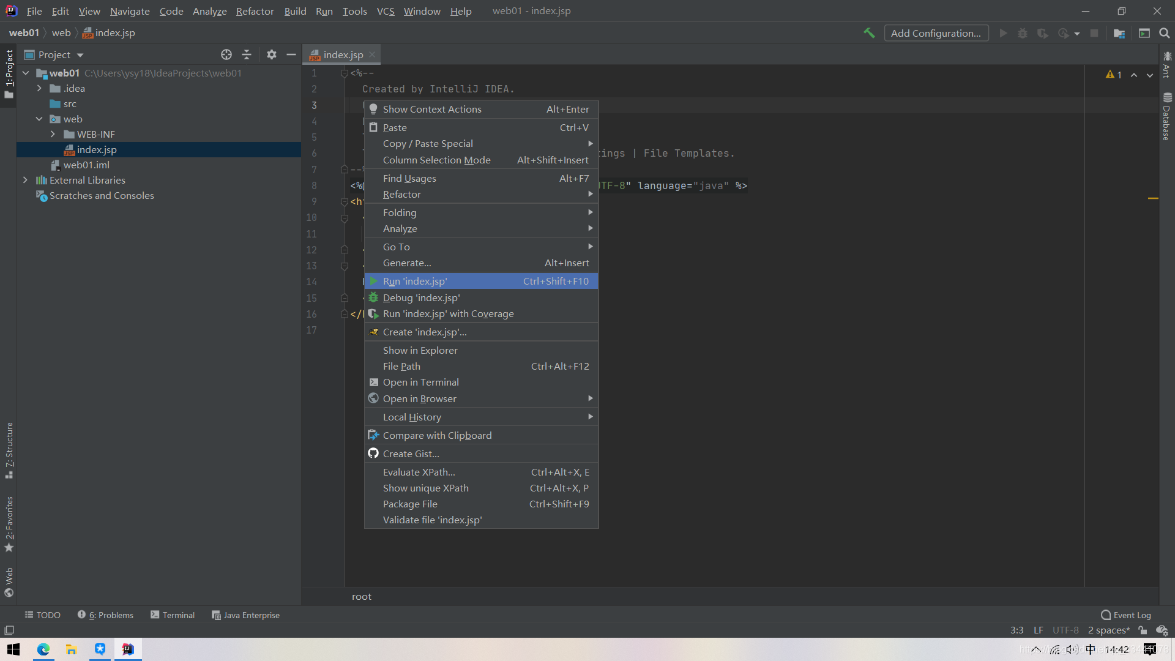Image resolution: width=1175 pixels, height=661 pixels.
Task: Open Project panel settings gear
Action: coord(272,54)
